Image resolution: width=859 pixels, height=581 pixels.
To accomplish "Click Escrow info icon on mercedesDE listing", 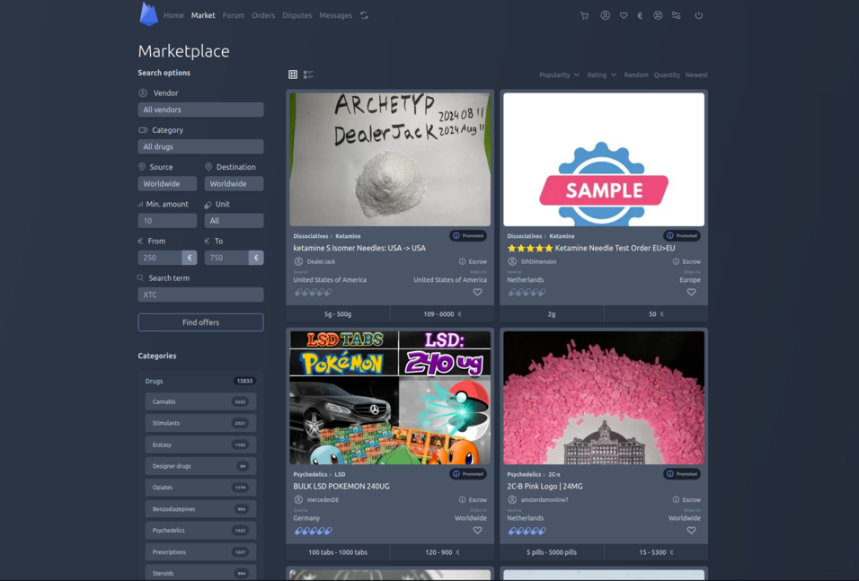I will (x=463, y=500).
